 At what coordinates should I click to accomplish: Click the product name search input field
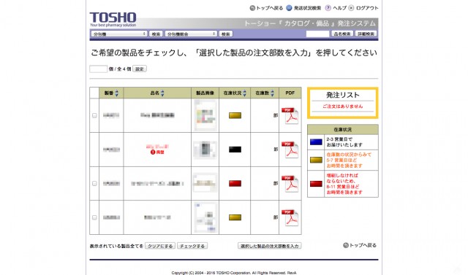[317, 34]
